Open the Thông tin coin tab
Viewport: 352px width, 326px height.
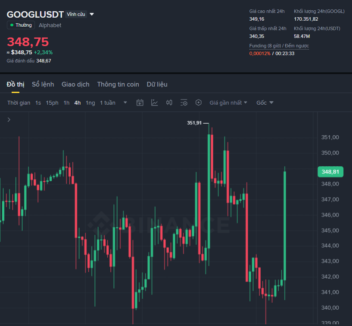118,84
